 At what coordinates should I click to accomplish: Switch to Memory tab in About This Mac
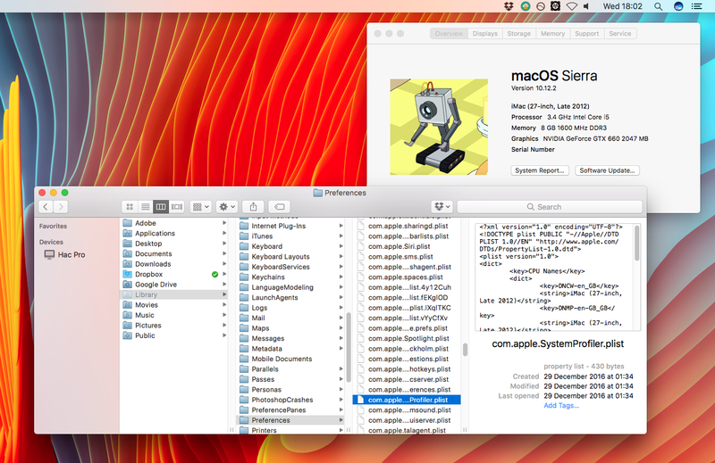[x=552, y=34]
